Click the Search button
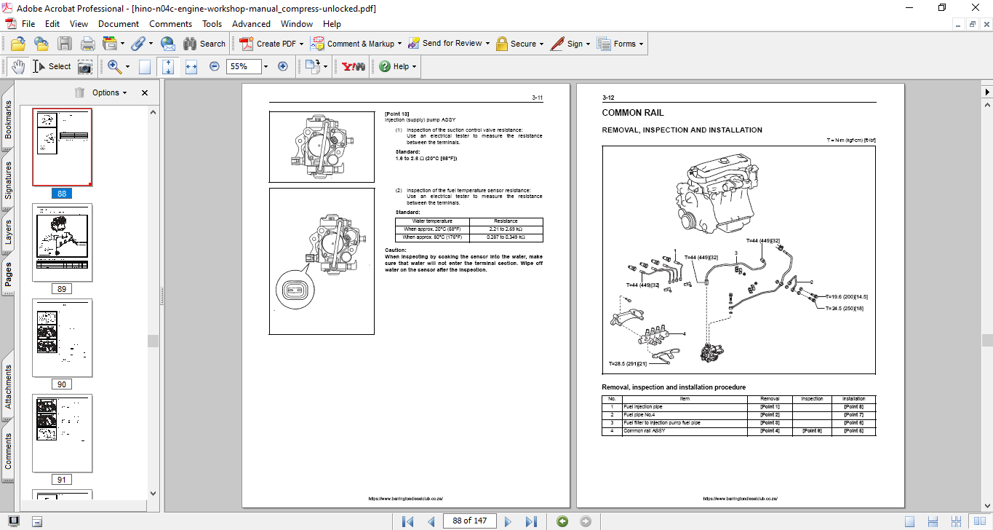This screenshot has width=993, height=530. 204,44
